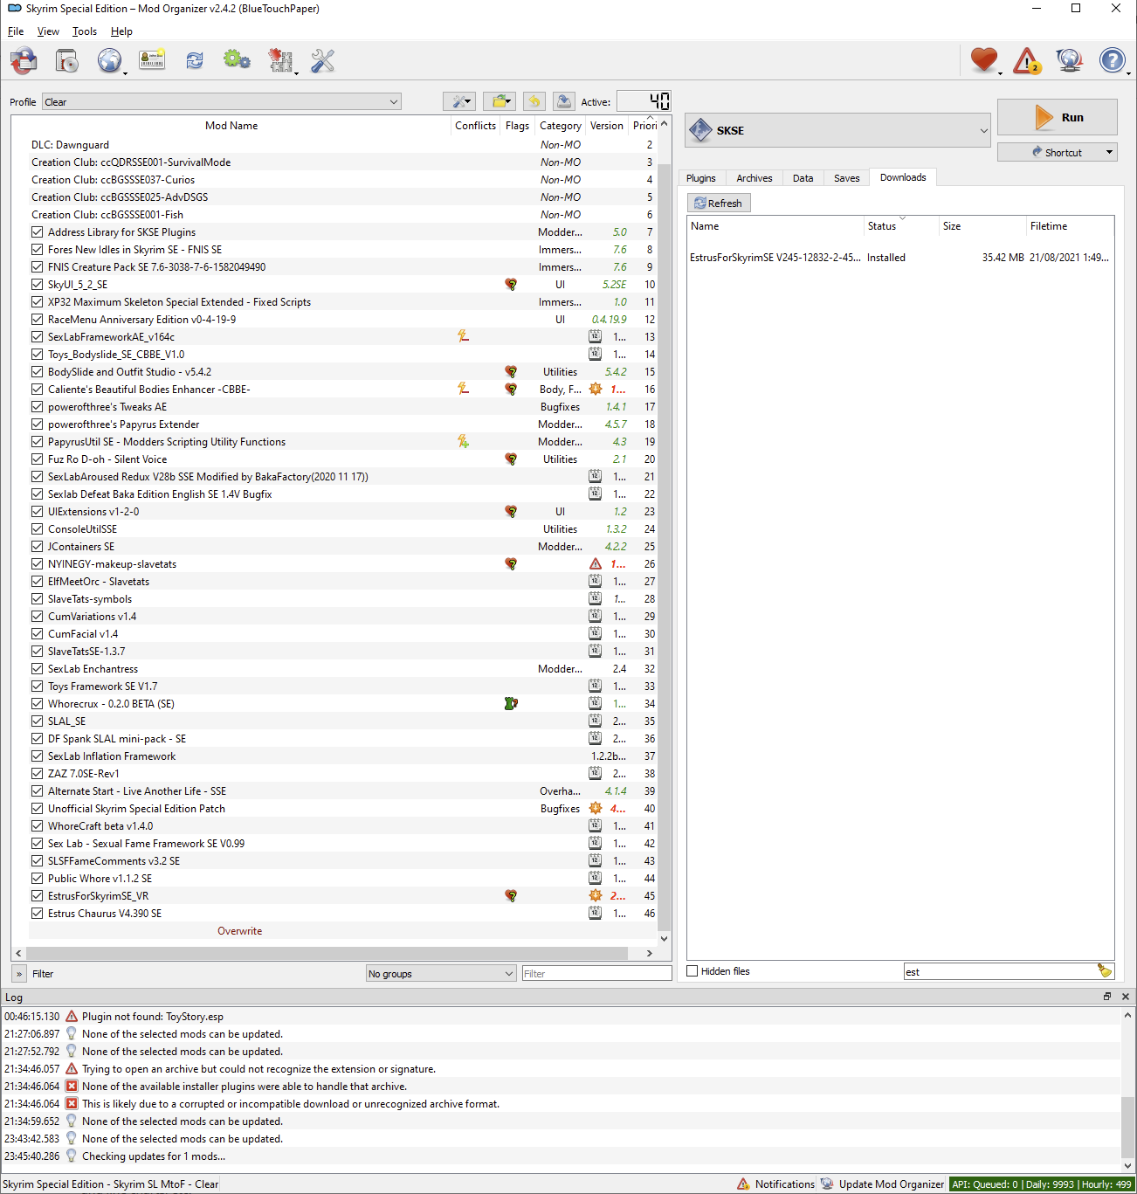Screen dimensions: 1137x1194
Task: Open executables editor green gears icon
Action: (237, 60)
